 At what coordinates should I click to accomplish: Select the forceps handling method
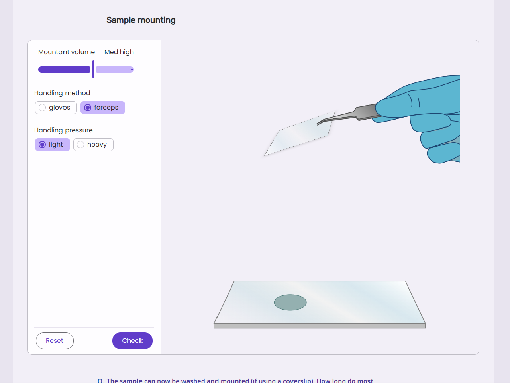tap(103, 108)
